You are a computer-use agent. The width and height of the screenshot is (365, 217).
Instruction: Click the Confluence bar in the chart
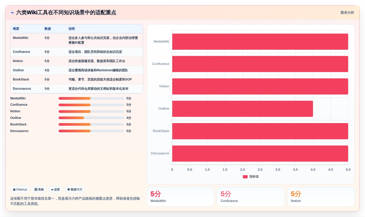point(260,64)
